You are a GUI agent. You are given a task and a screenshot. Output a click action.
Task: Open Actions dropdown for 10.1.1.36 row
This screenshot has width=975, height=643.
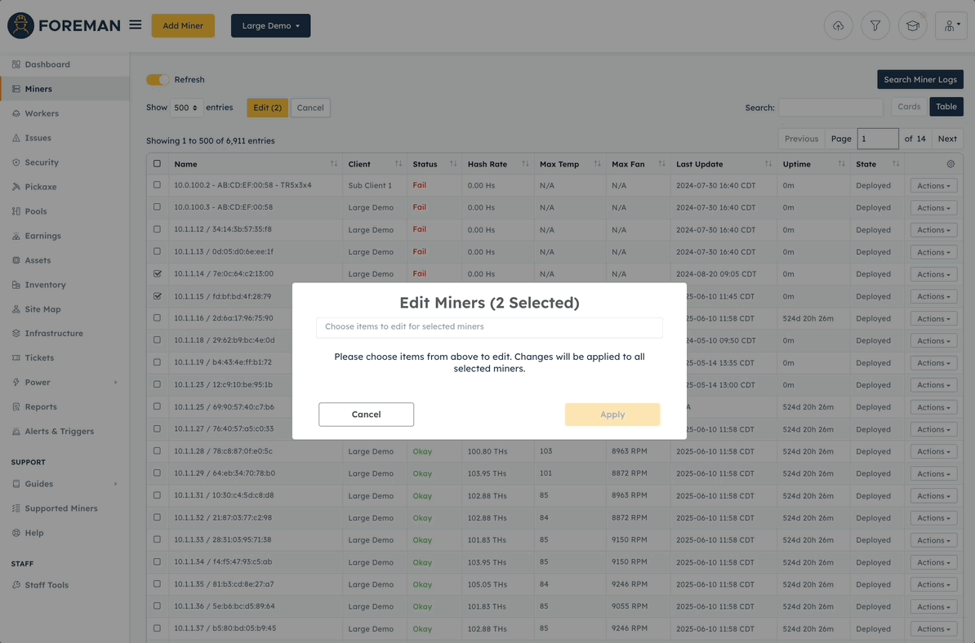pyautogui.click(x=933, y=606)
